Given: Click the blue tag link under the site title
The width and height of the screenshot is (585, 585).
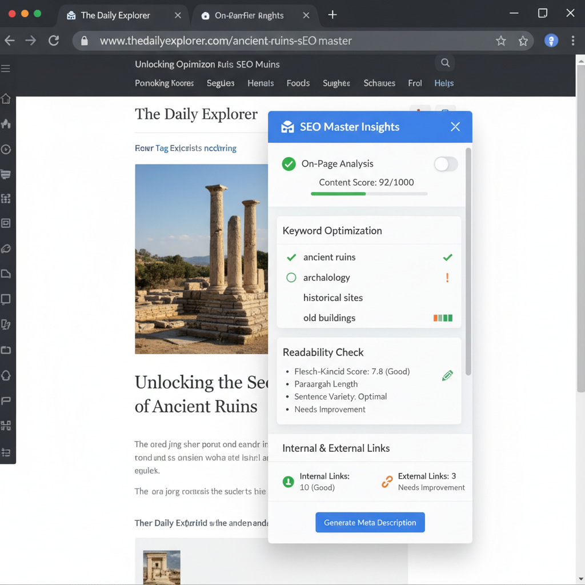Looking at the screenshot, I should (x=186, y=148).
